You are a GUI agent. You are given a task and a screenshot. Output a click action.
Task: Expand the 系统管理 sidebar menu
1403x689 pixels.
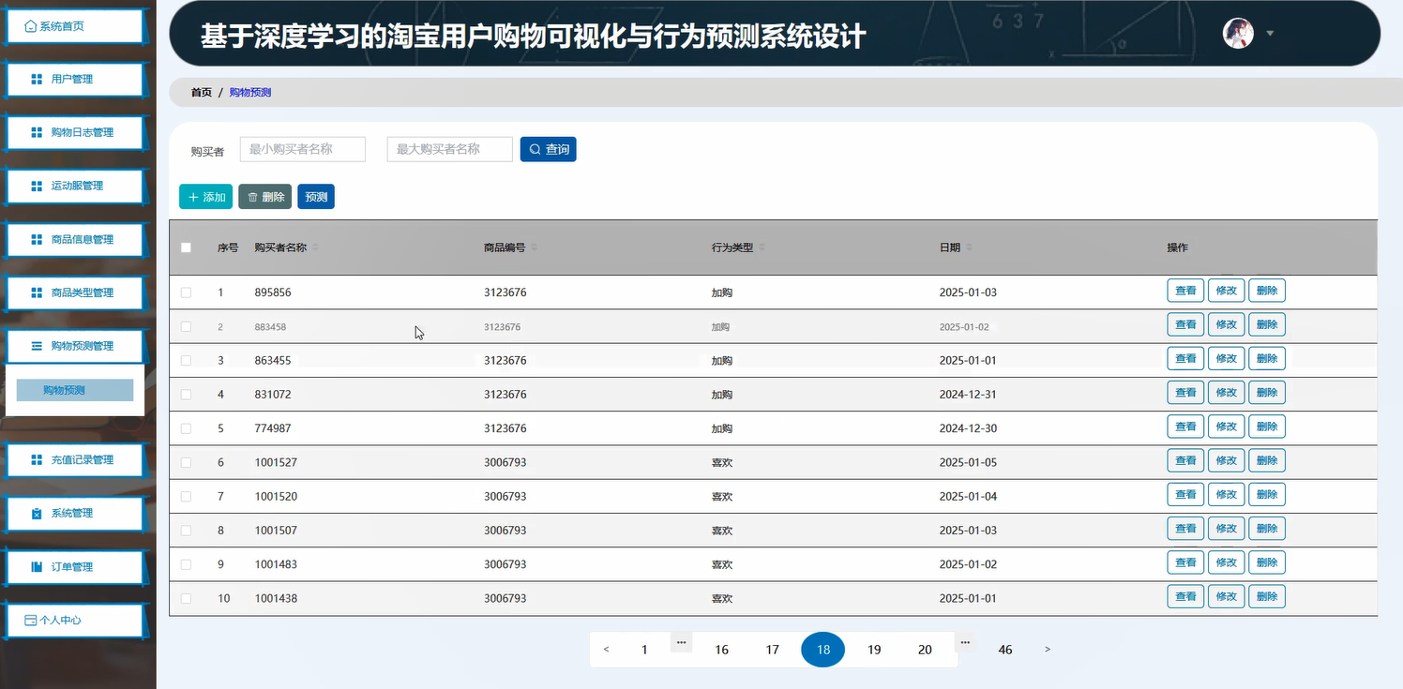click(75, 514)
